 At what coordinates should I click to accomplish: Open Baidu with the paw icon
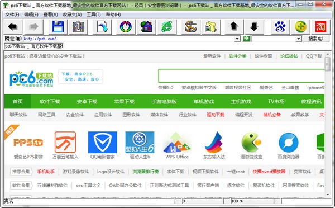tap(280, 27)
